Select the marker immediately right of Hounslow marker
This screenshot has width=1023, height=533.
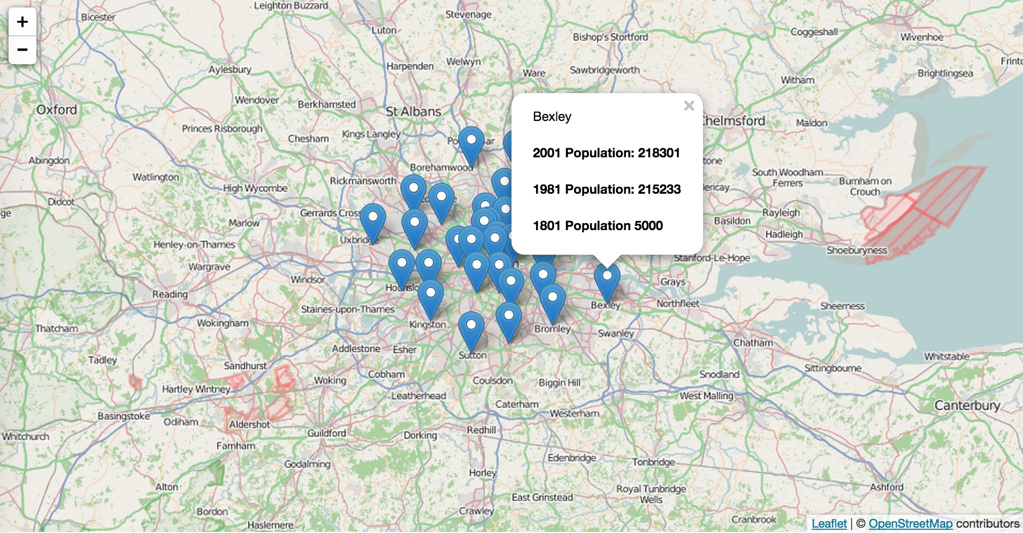(429, 266)
